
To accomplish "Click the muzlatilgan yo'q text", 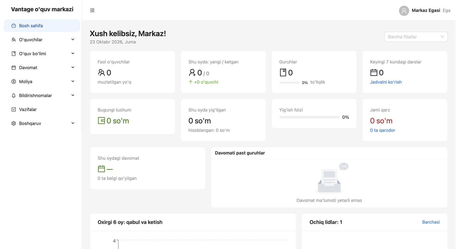I will pyautogui.click(x=114, y=82).
